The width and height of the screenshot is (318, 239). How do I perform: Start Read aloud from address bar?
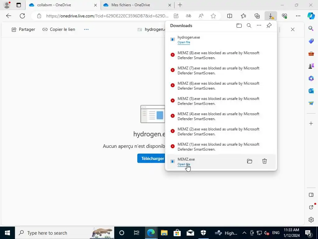[x=201, y=16]
